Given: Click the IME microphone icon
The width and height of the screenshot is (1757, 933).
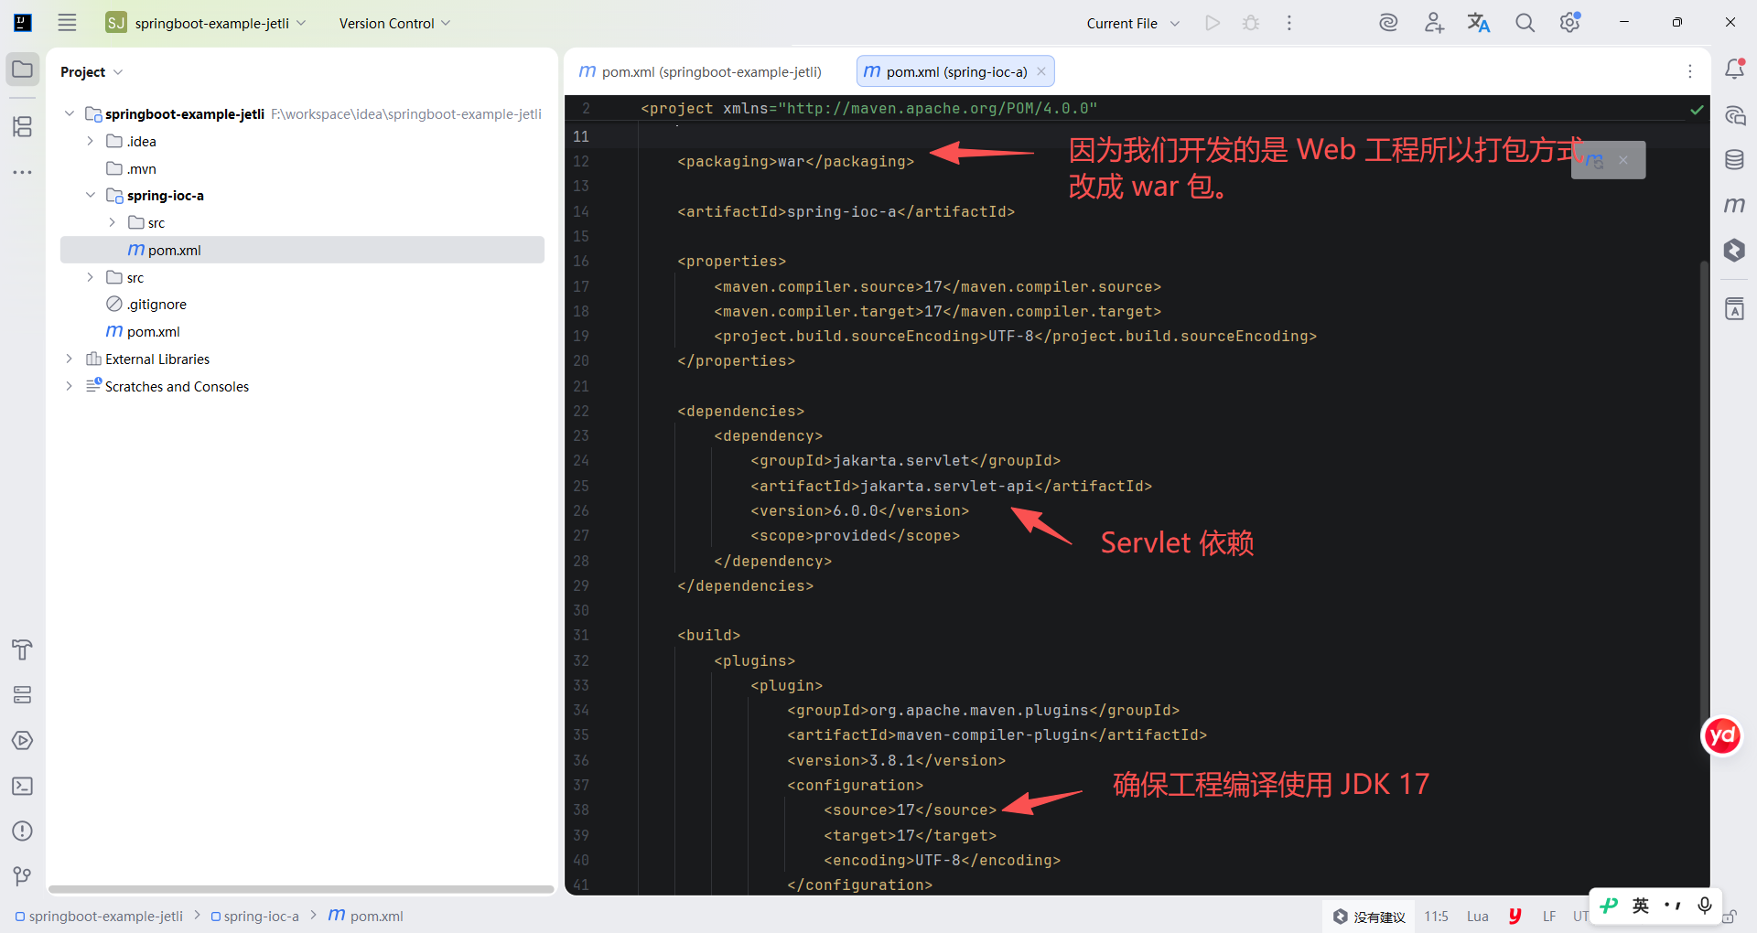Looking at the screenshot, I should point(1704,906).
